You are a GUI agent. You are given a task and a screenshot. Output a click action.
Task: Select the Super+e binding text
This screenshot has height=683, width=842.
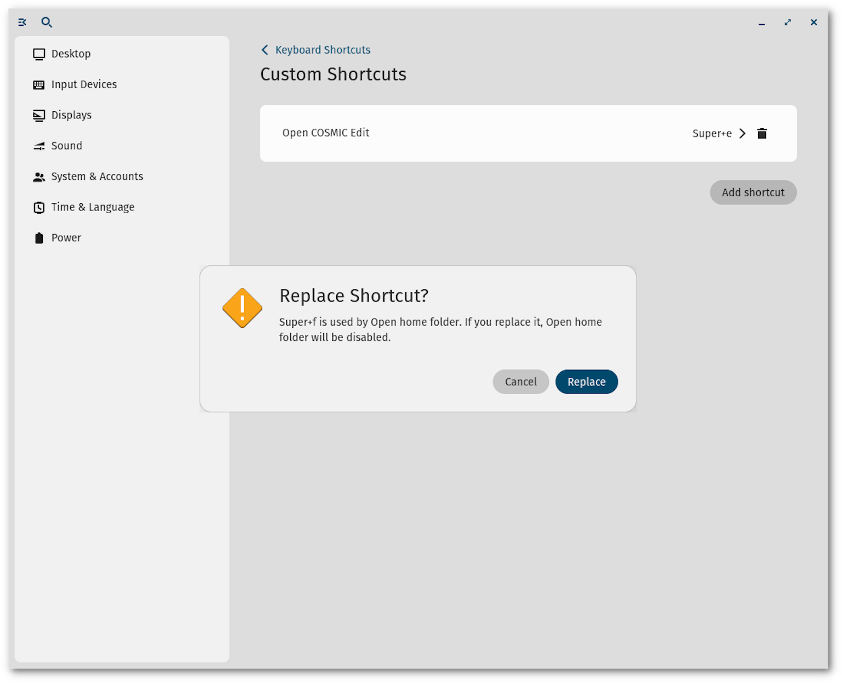[712, 133]
